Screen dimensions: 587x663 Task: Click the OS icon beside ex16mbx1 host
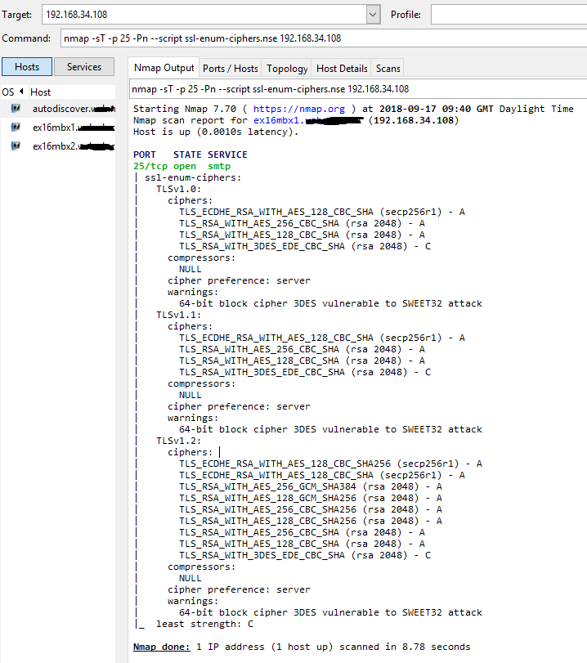point(16,128)
